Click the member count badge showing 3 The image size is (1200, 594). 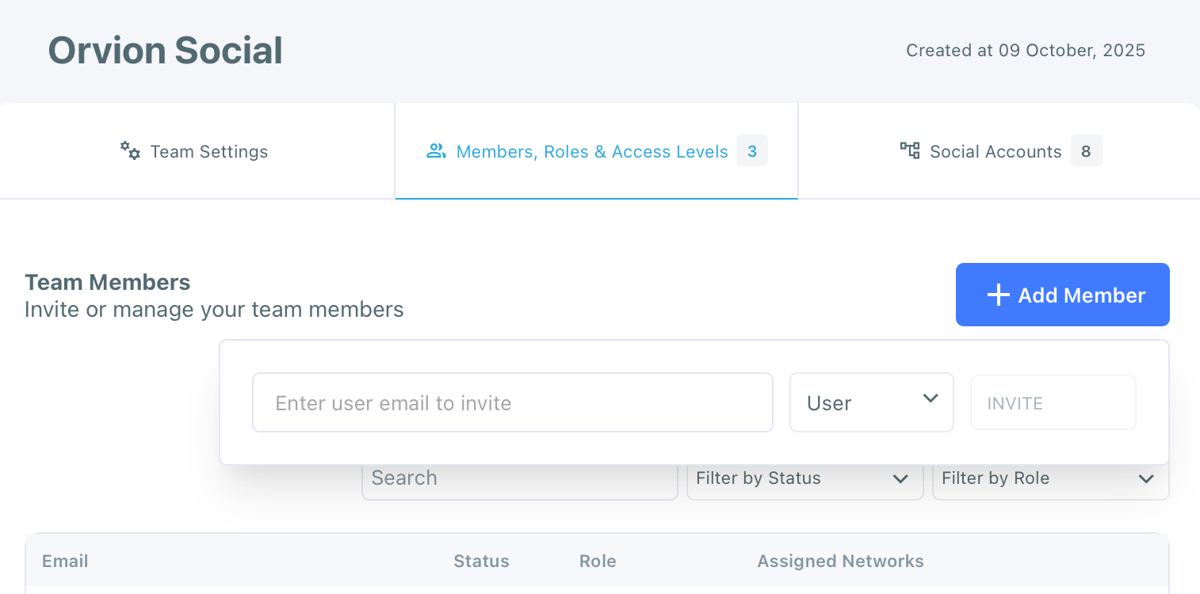point(751,150)
